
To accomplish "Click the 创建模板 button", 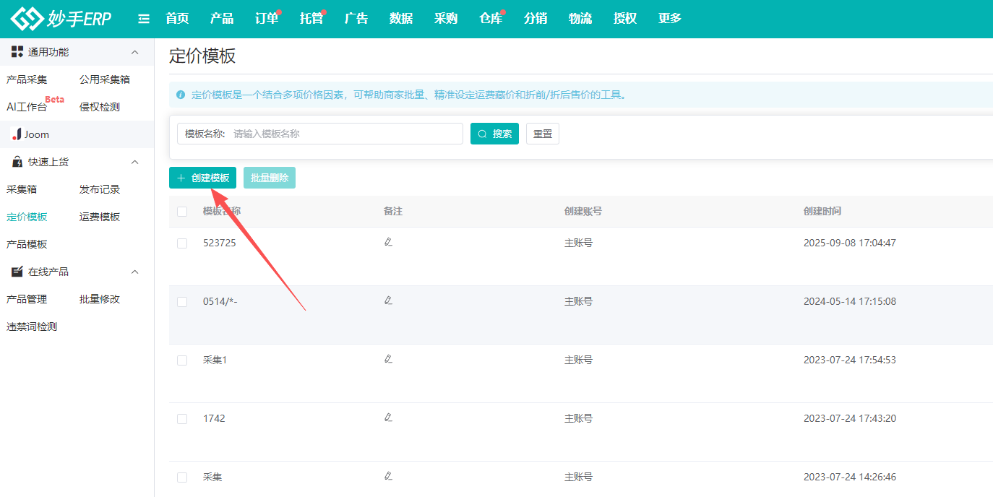I will (202, 178).
